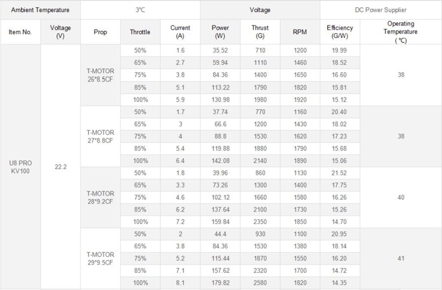The image size is (442, 290).
Task: Select the Throttle column header
Action: [140, 32]
